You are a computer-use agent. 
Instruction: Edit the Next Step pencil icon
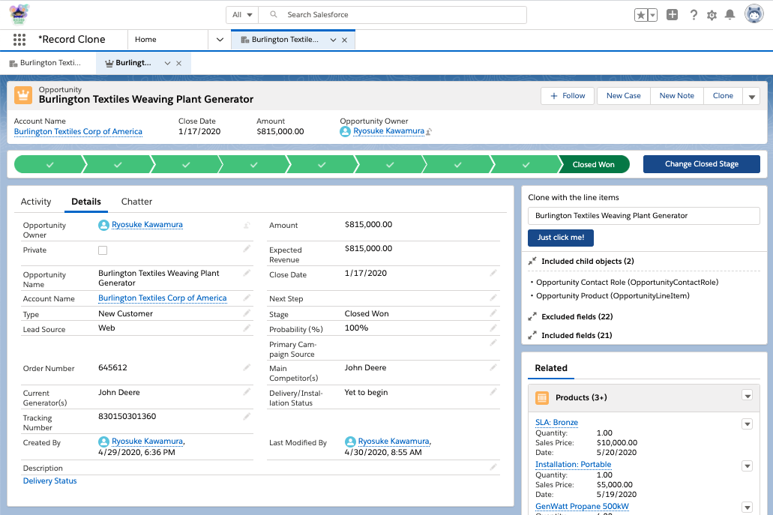click(x=493, y=298)
